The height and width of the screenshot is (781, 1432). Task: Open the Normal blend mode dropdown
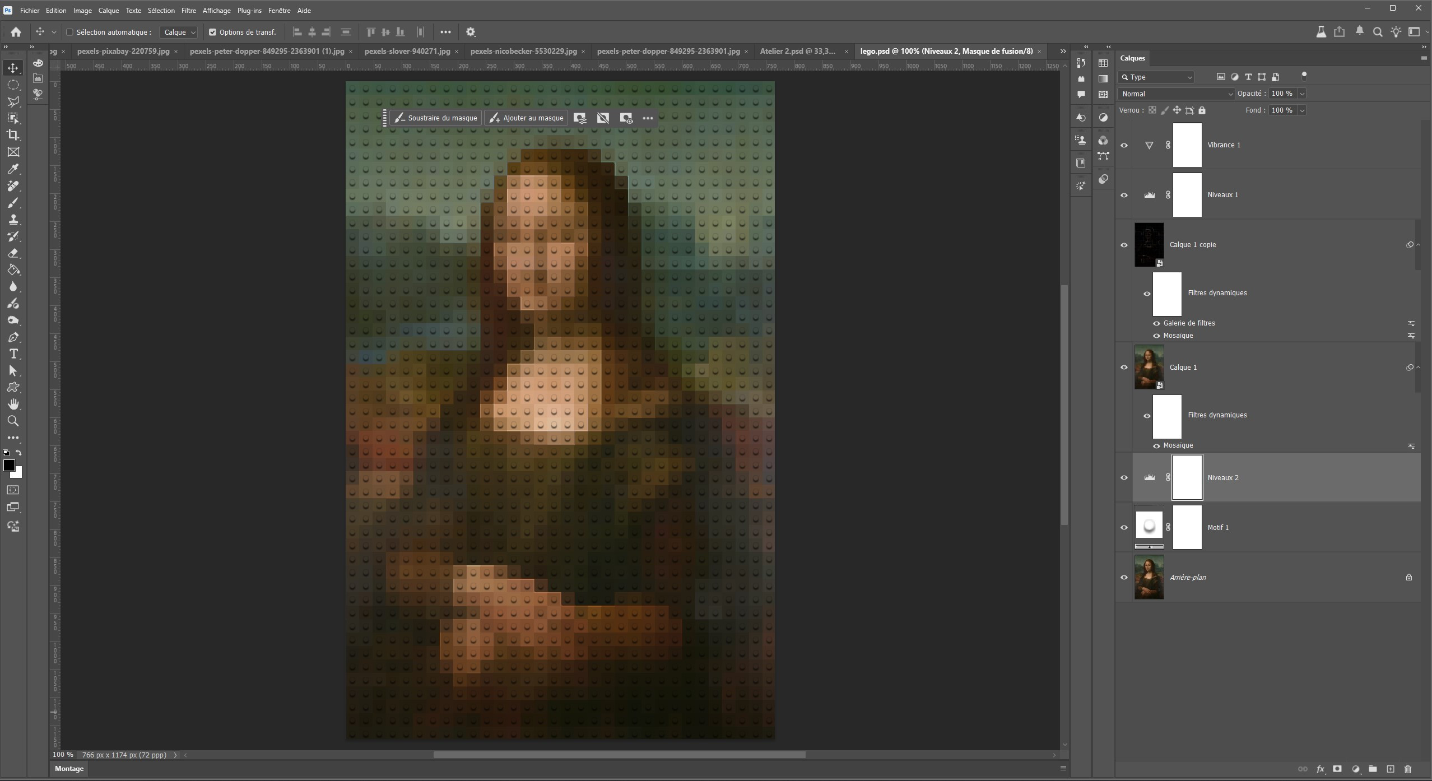click(1175, 94)
